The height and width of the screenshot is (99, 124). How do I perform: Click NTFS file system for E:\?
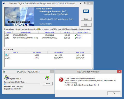tap(37, 58)
